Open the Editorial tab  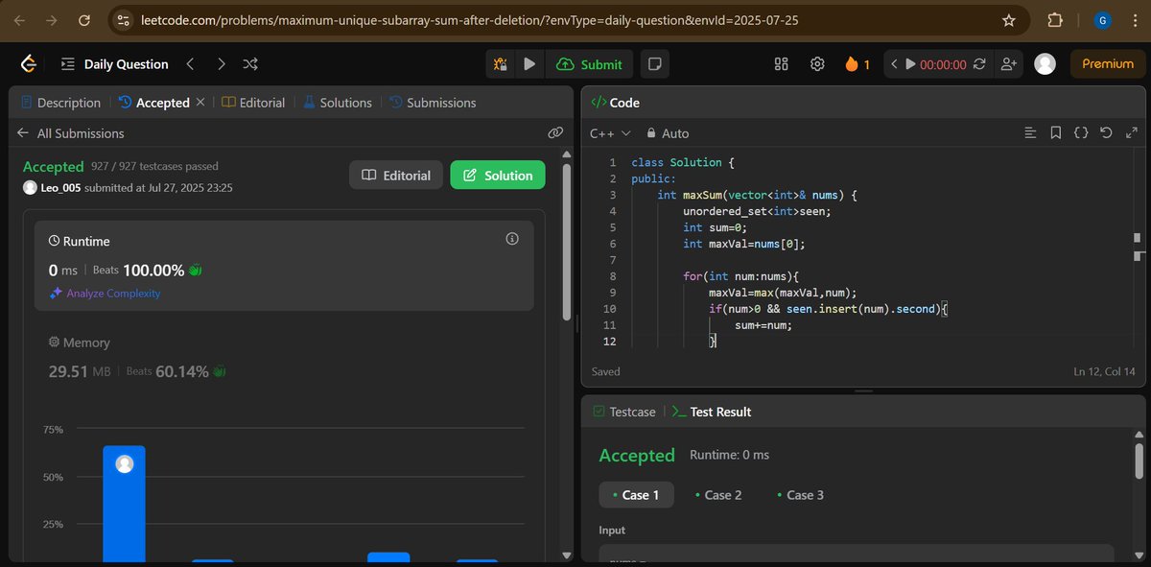253,103
